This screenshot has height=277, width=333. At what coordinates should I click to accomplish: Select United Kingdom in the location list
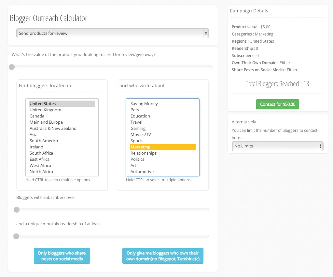tap(45, 110)
